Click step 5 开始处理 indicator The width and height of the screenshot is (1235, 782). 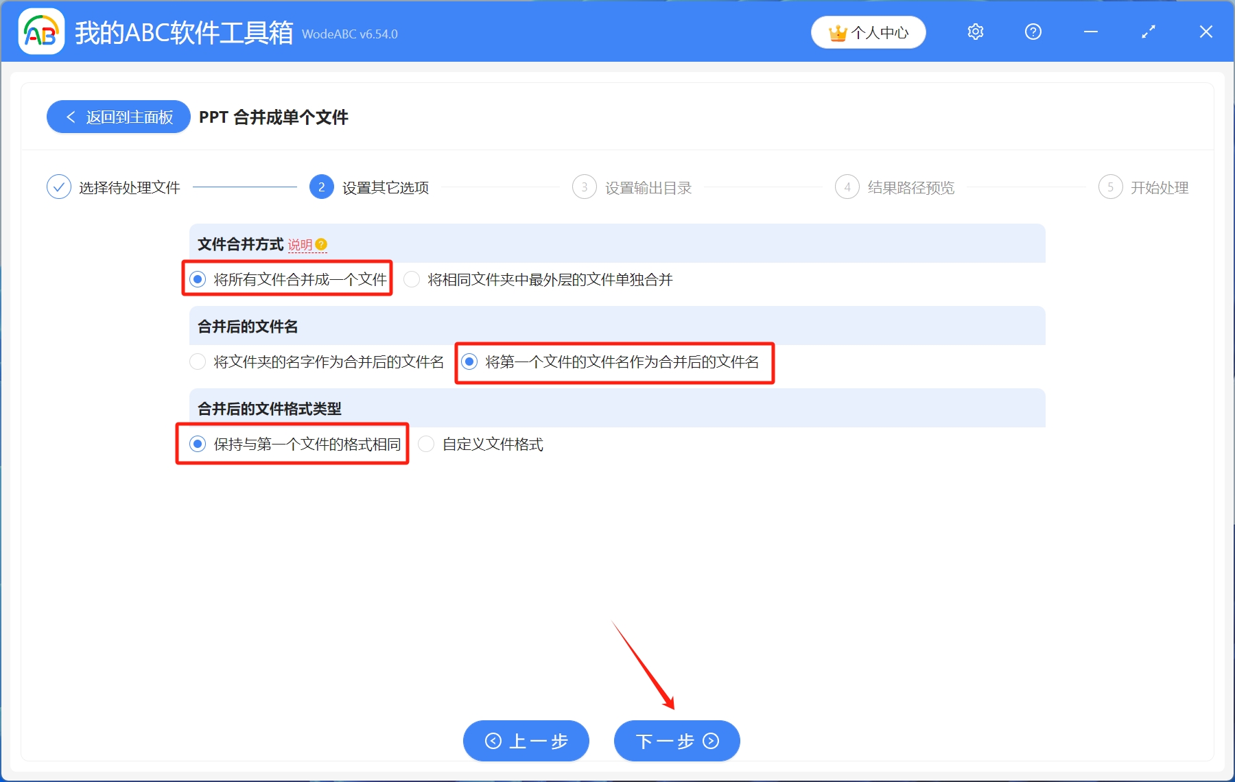1111,187
